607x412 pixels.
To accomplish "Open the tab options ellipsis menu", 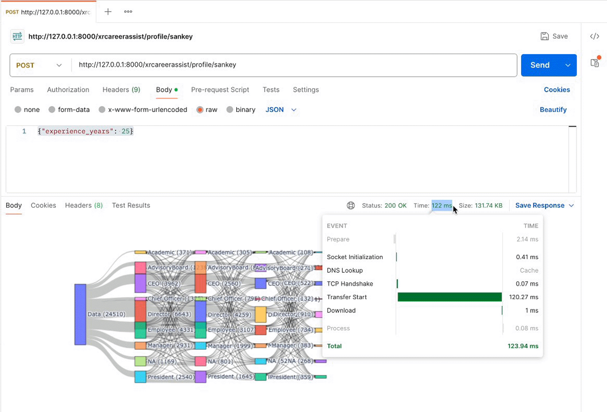I will [x=128, y=12].
